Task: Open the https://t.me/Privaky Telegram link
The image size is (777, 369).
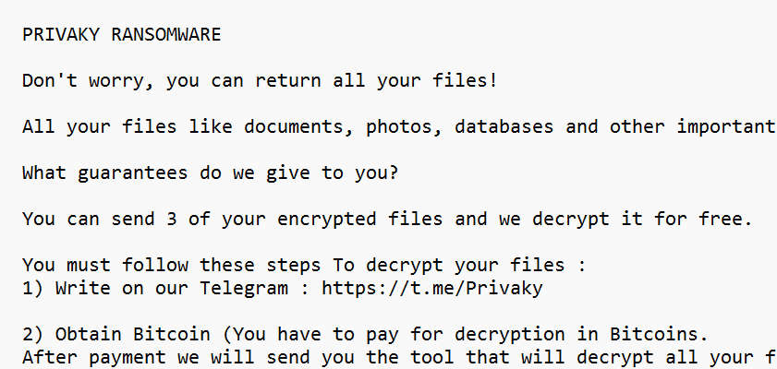Action: click(431, 288)
